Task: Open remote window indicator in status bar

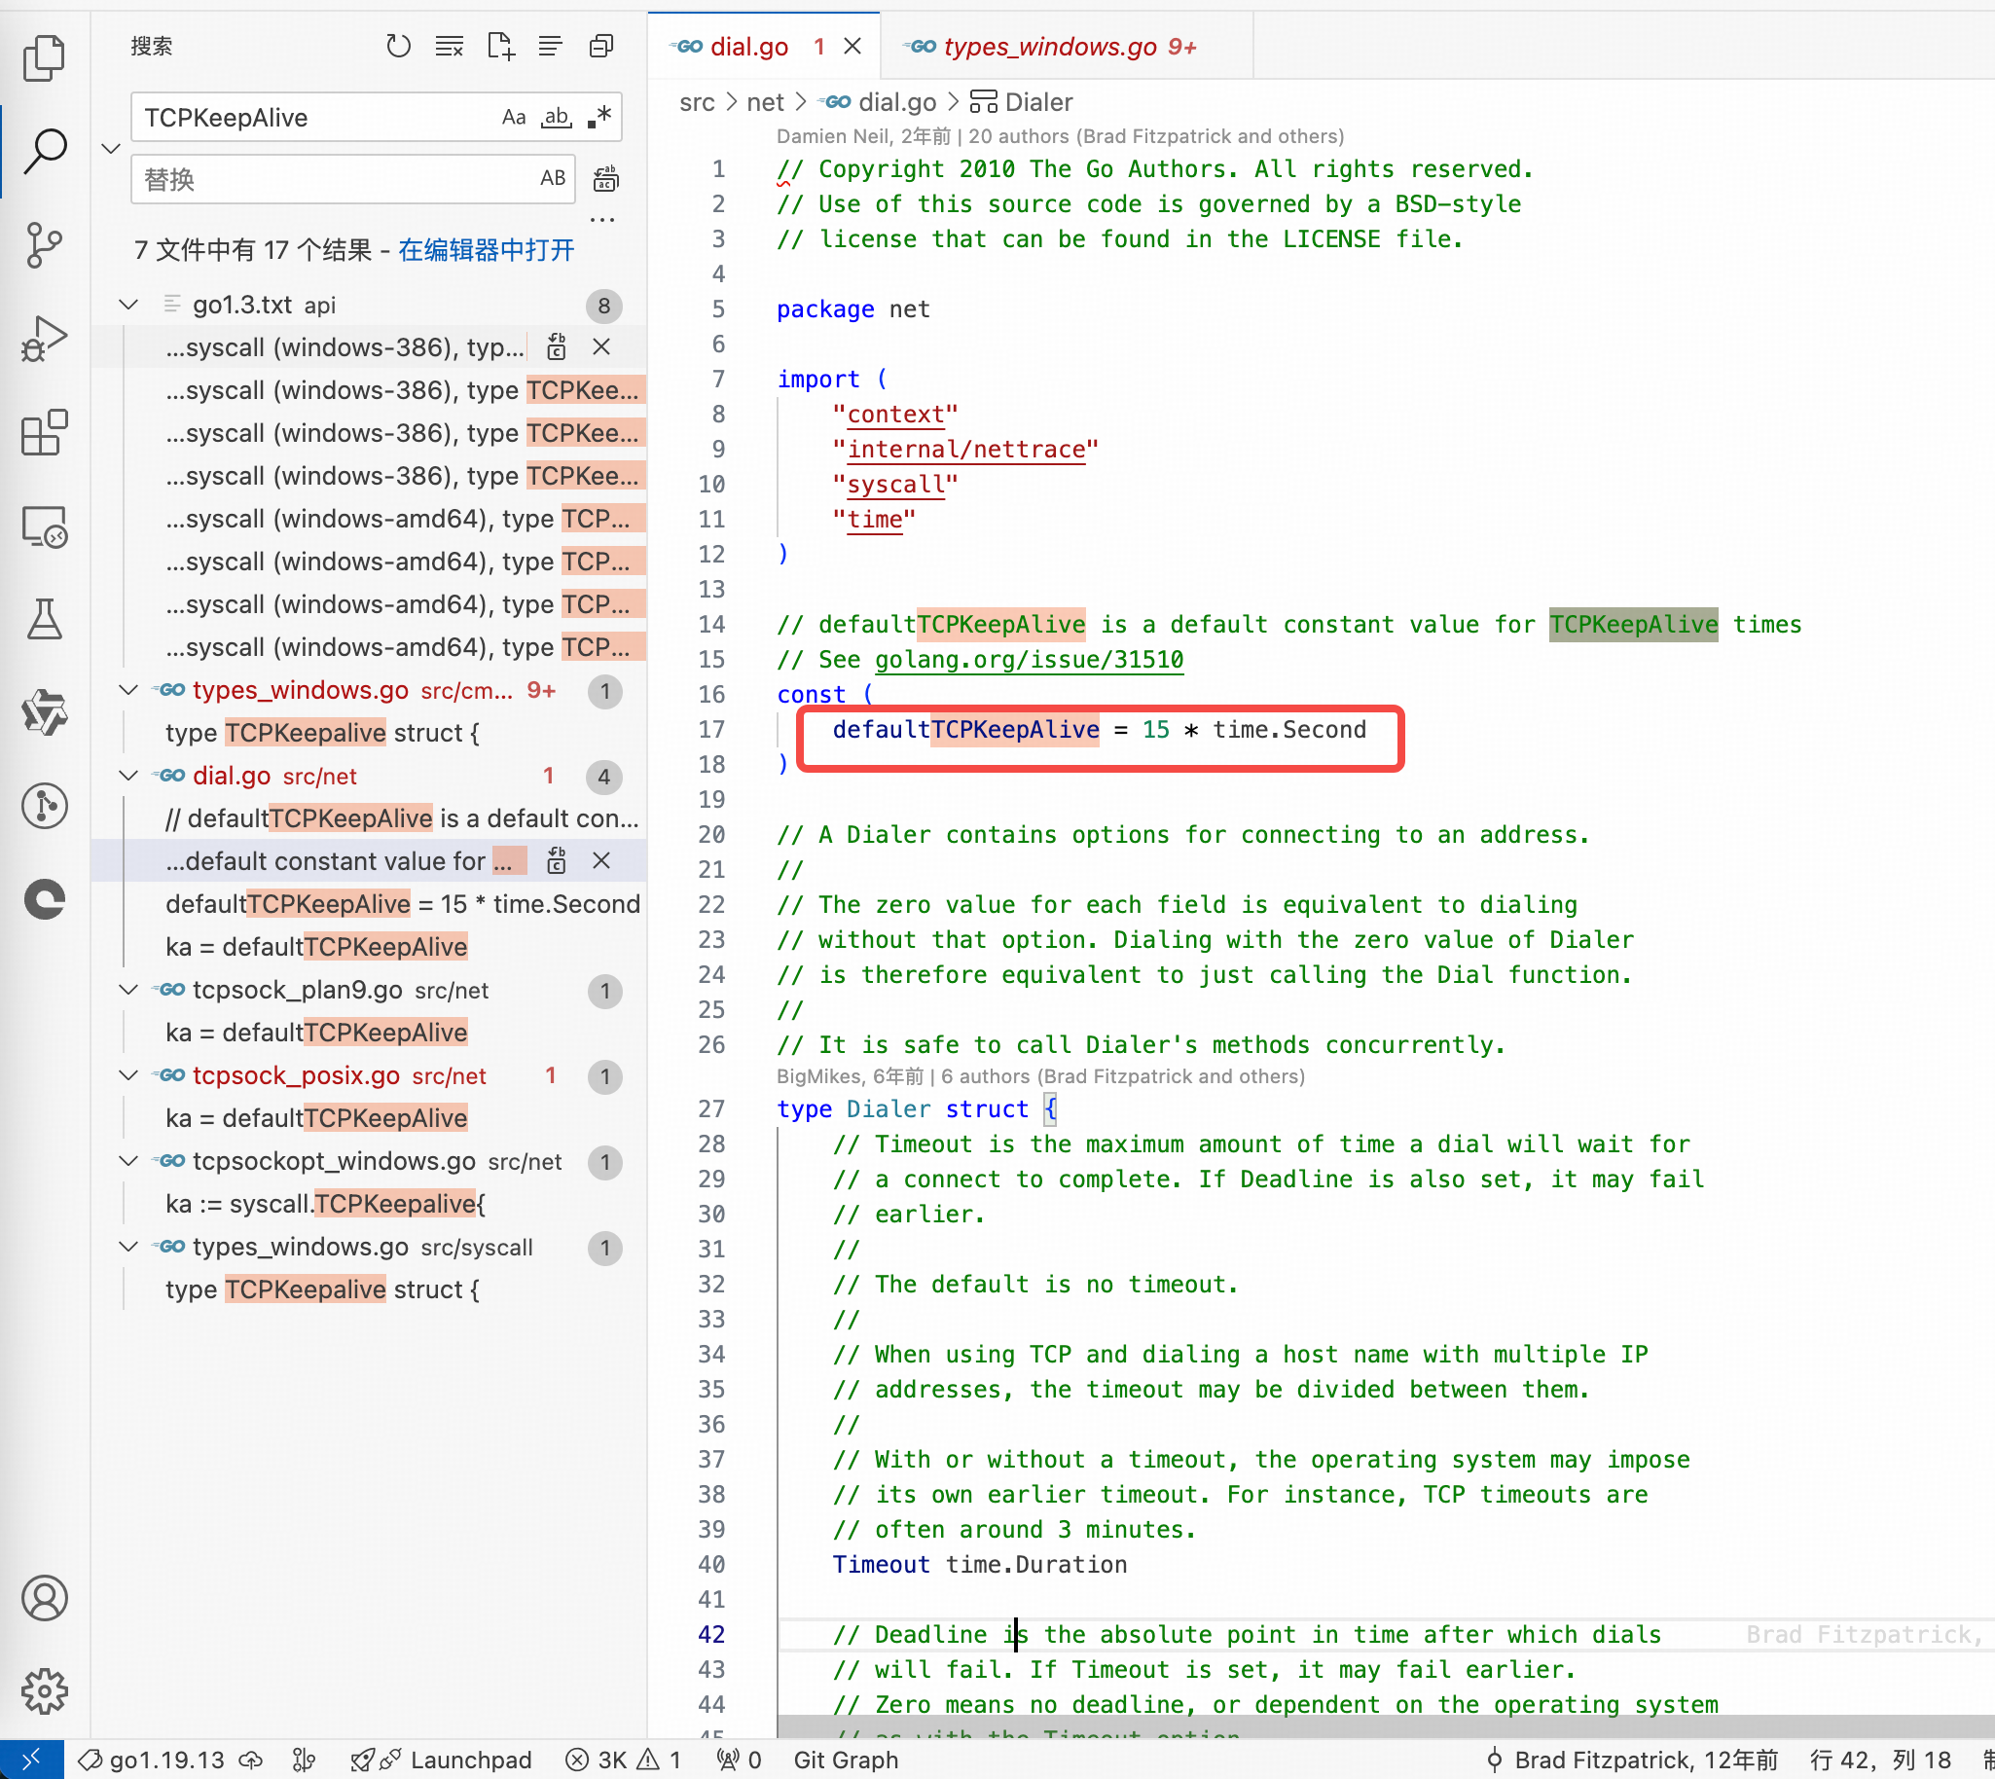Action: tap(31, 1760)
